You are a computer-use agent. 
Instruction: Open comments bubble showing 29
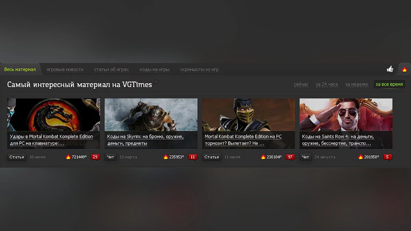[x=95, y=157]
